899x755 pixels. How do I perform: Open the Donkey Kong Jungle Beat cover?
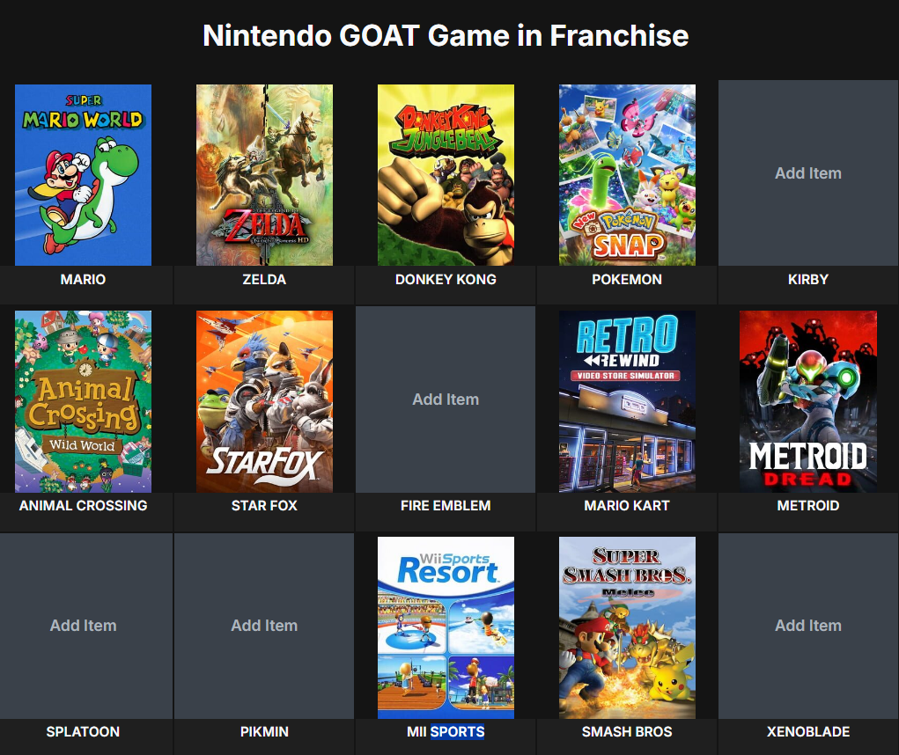(446, 175)
